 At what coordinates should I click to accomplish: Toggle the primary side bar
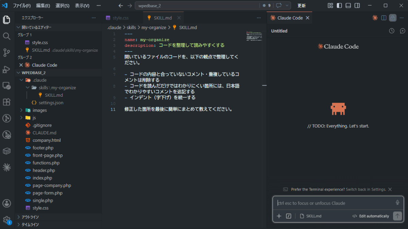[339, 6]
